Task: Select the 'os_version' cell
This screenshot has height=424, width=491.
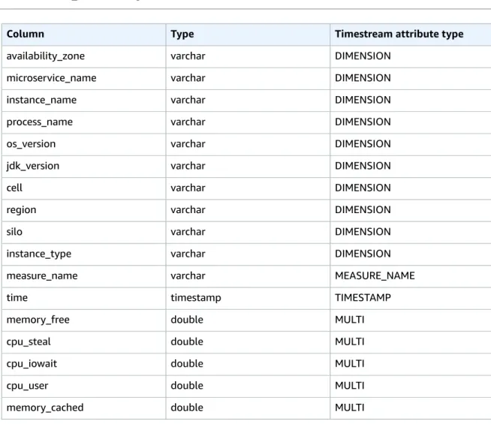Action: [84, 145]
